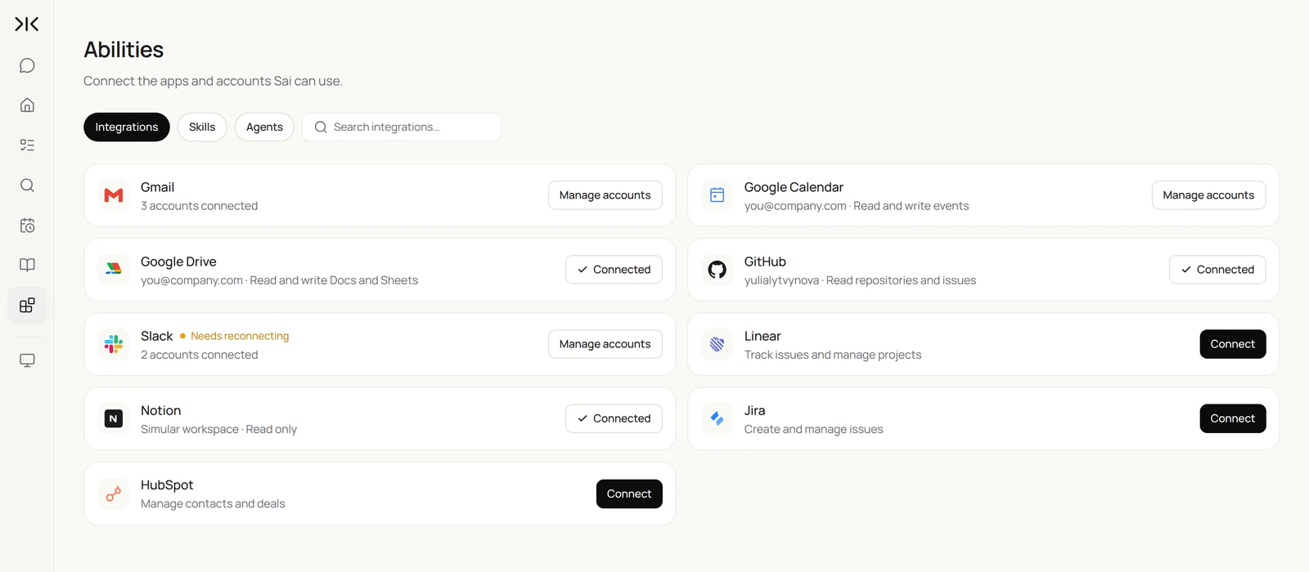Click the Linear logo icon
Image resolution: width=1309 pixels, height=572 pixels.
(717, 344)
